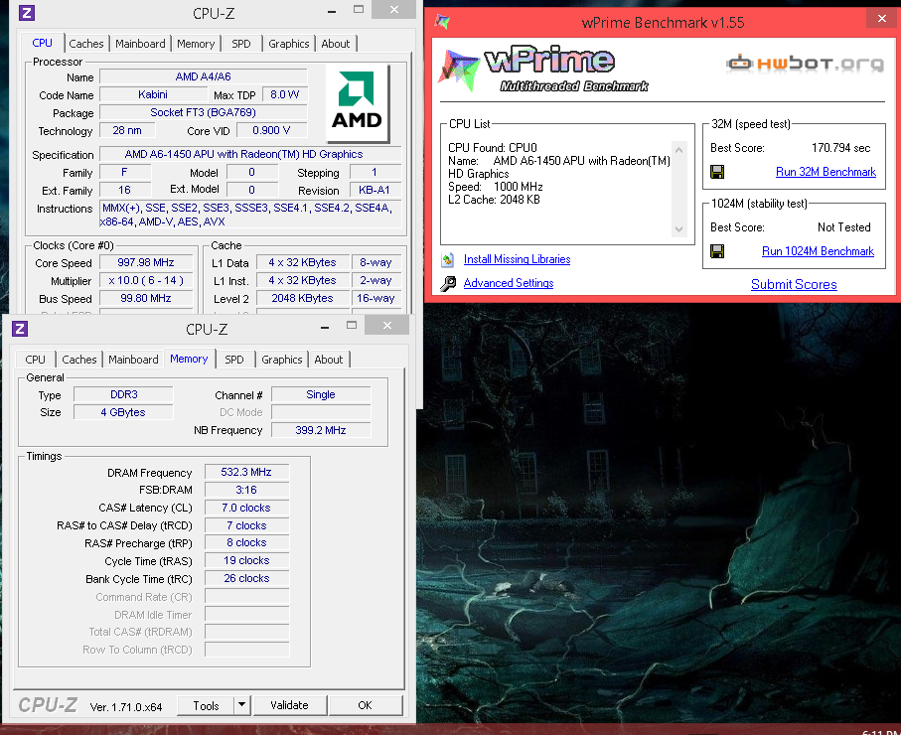The image size is (901, 735).
Task: Click the save icon under 32M Best Score
Action: click(x=717, y=172)
